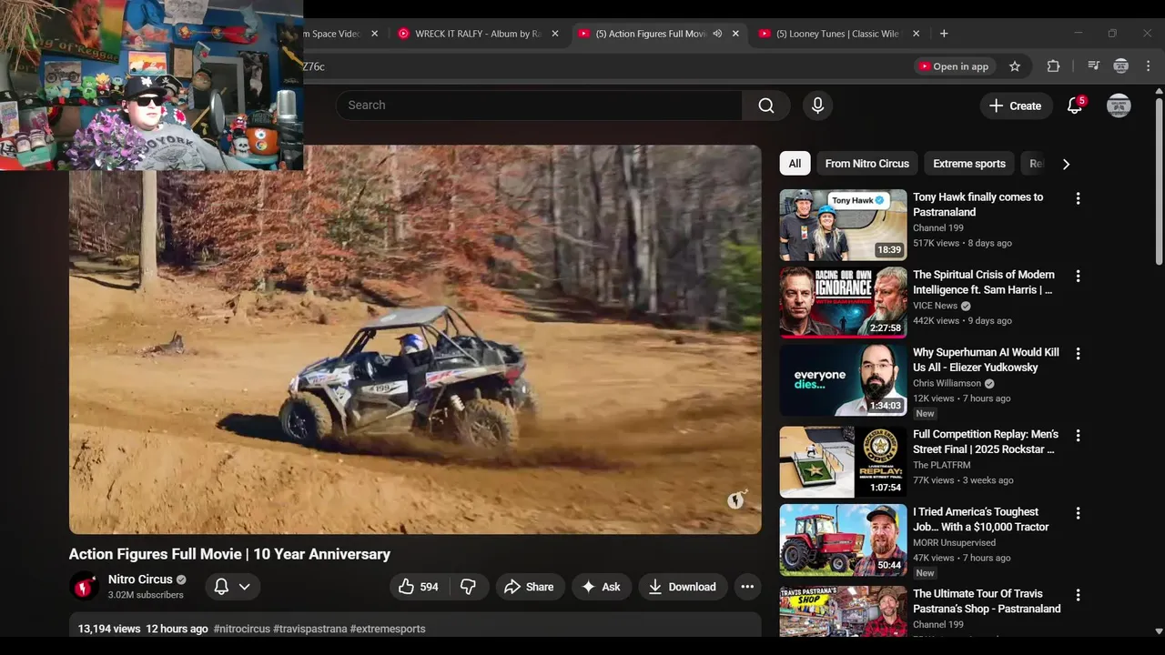The height and width of the screenshot is (655, 1165).
Task: Mute the Action Figures tab audio
Action: [717, 34]
